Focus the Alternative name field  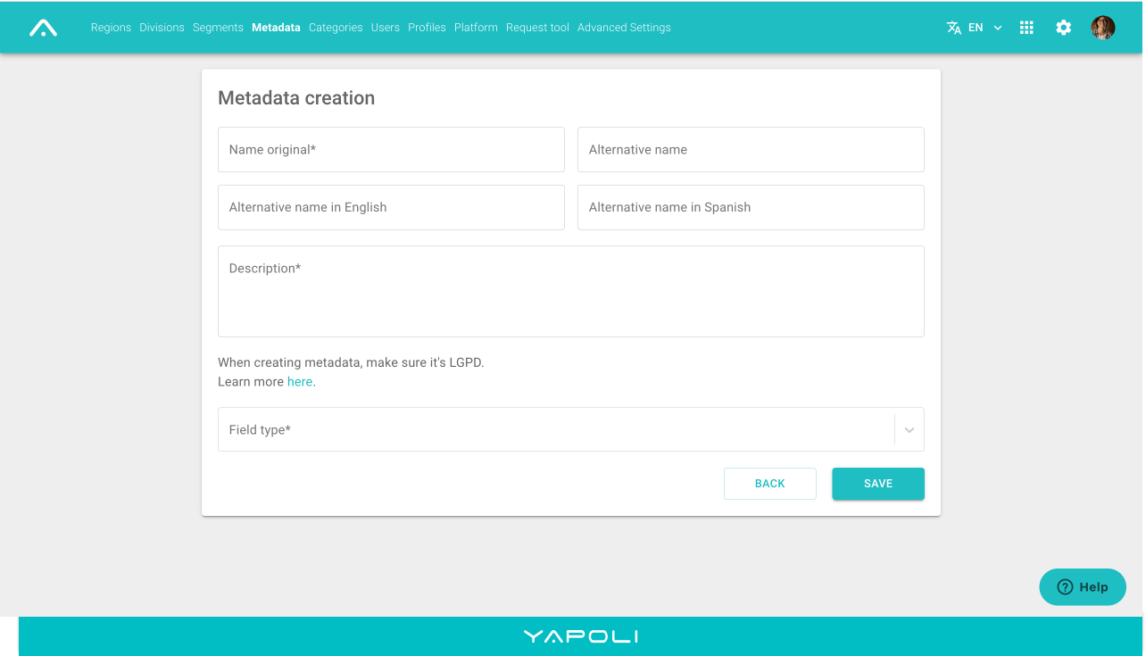(751, 149)
